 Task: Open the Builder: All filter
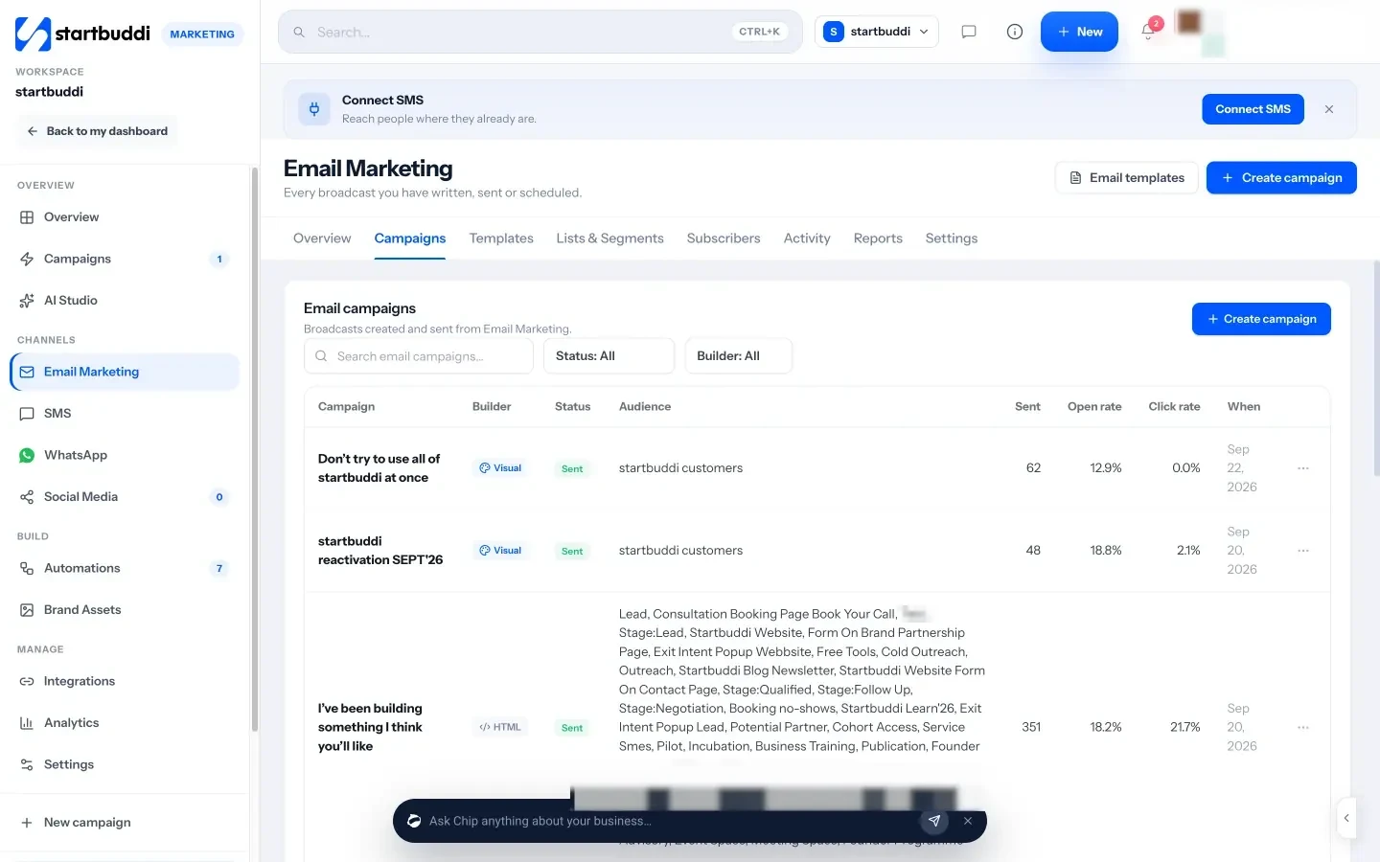point(738,356)
